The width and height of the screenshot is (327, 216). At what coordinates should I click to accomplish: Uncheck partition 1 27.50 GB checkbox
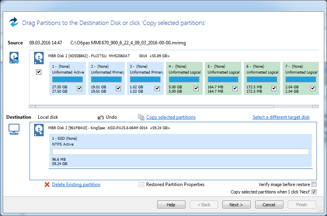click(x=79, y=88)
